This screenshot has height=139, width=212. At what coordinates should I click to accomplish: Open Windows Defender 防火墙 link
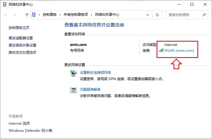(x=30, y=130)
